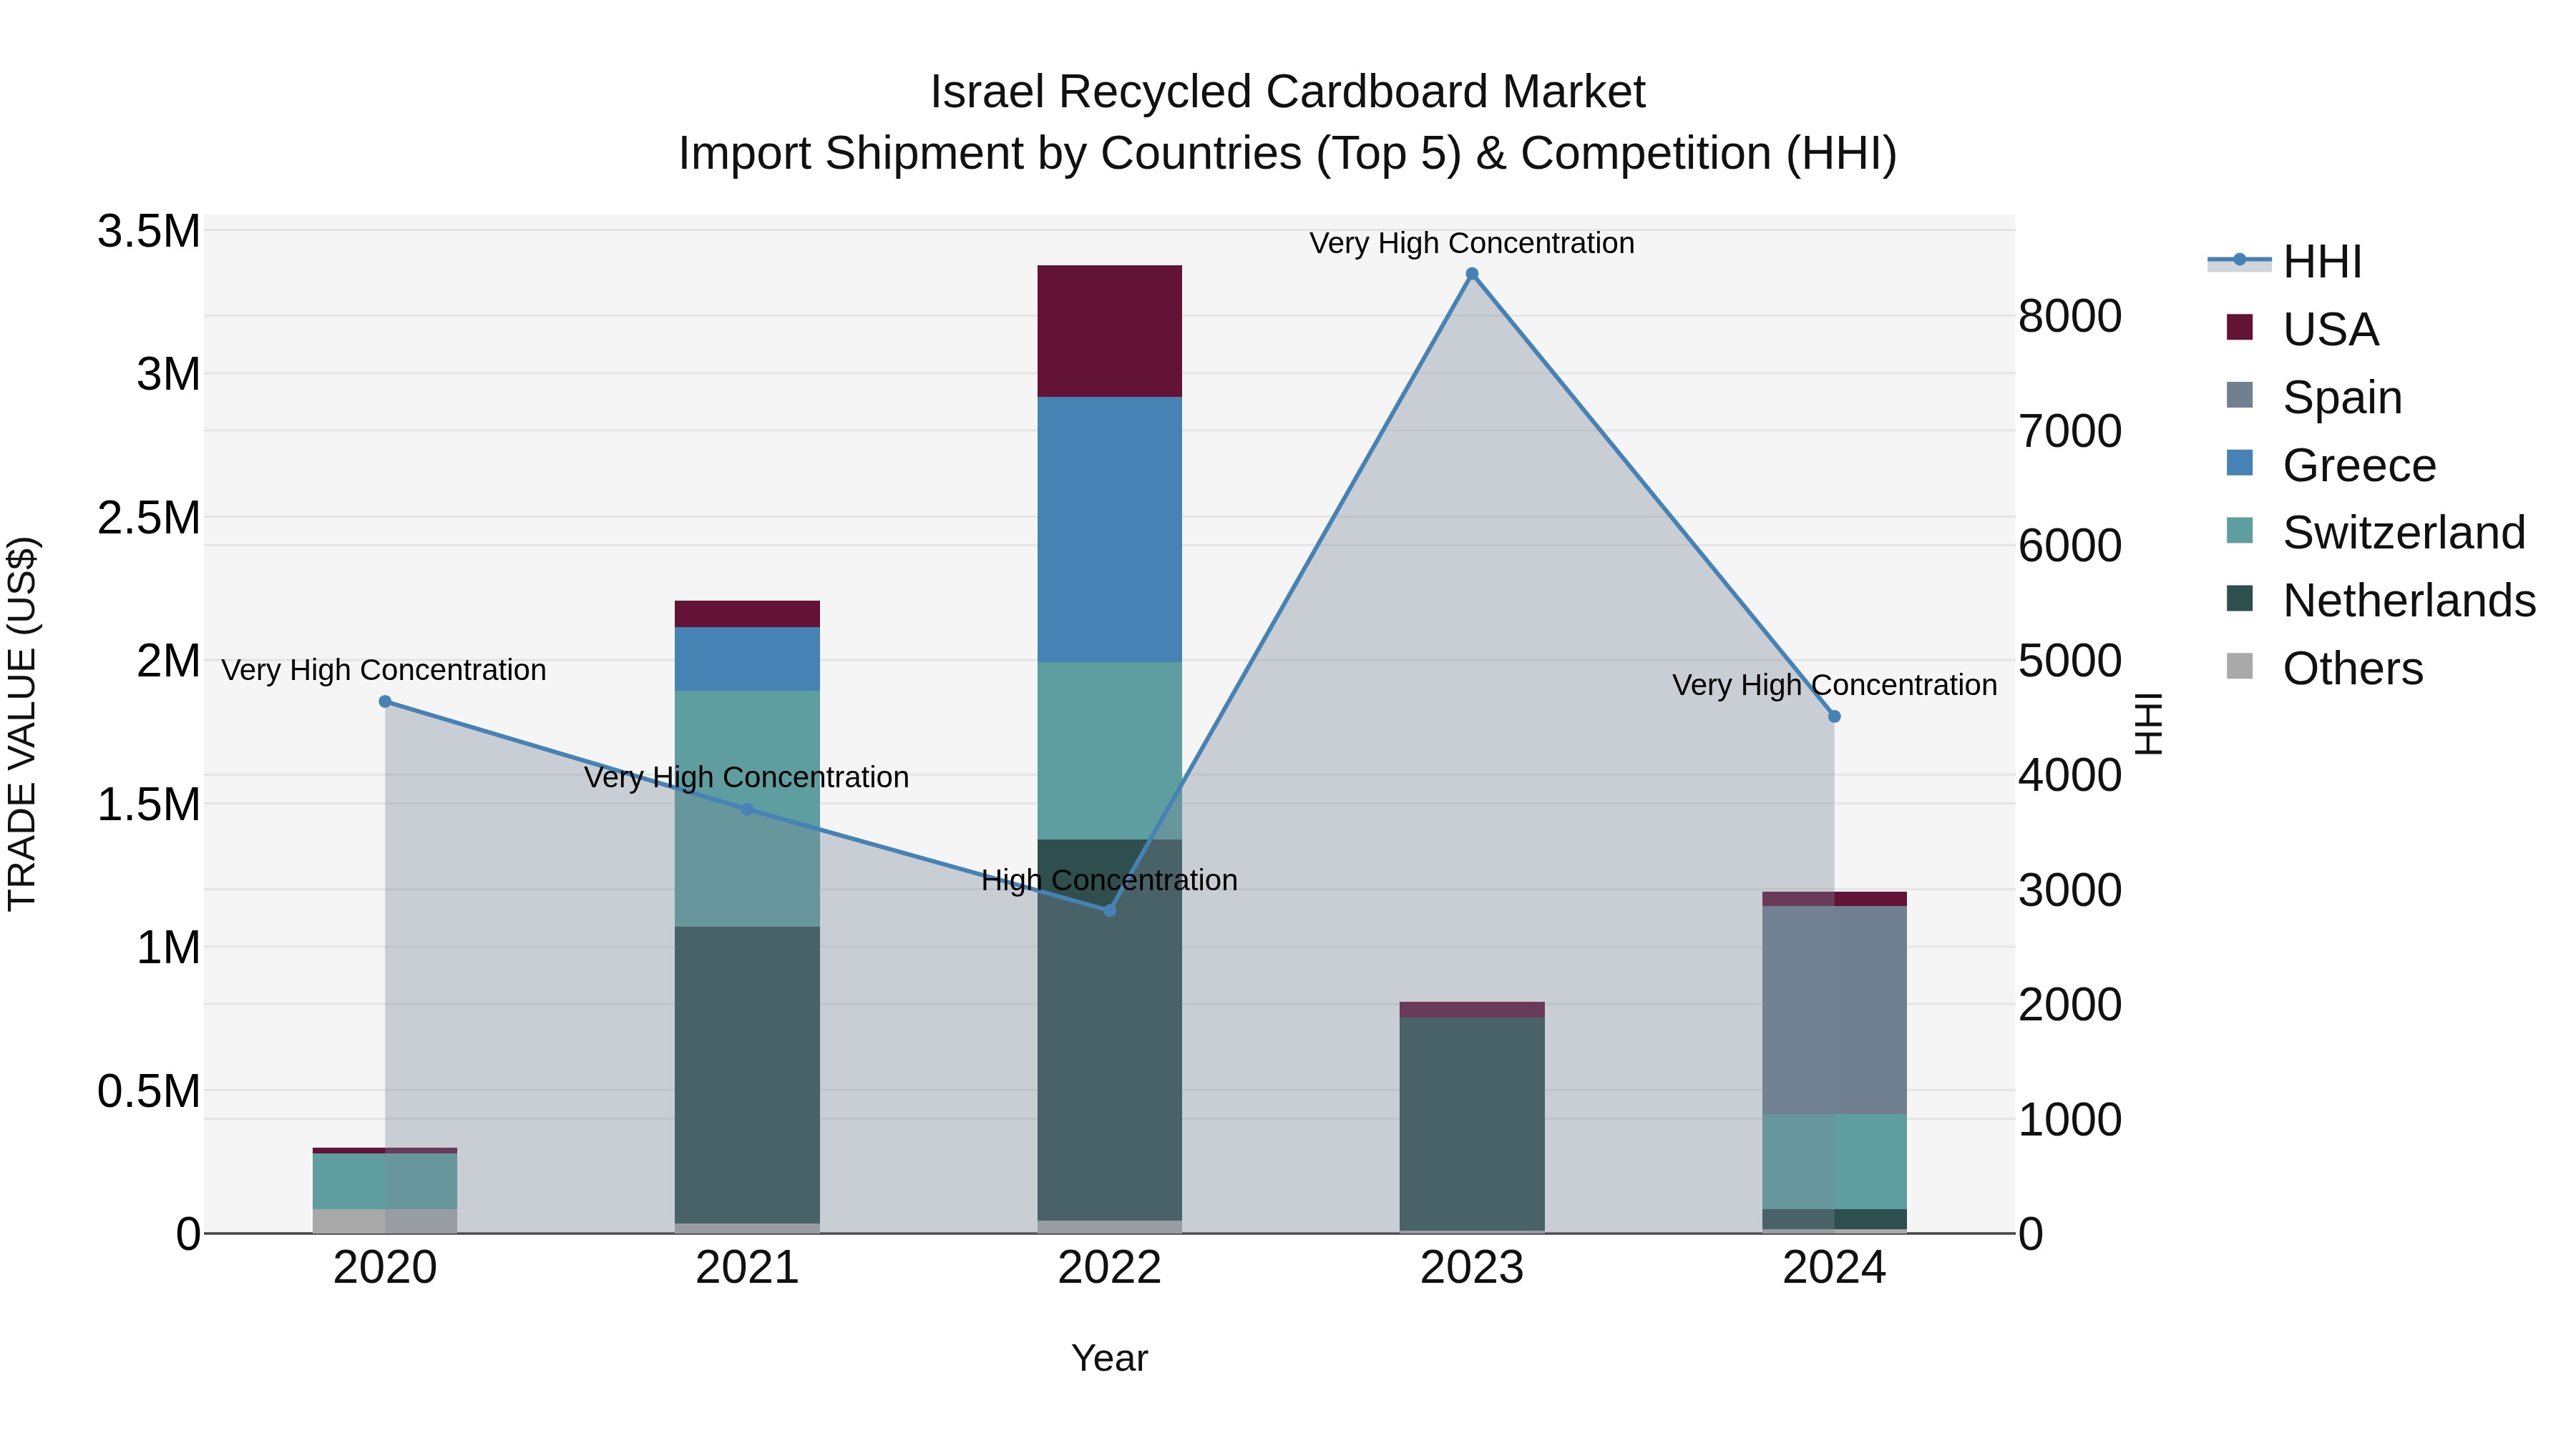
Task: Toggle the Others legend entry
Action: click(x=2325, y=668)
